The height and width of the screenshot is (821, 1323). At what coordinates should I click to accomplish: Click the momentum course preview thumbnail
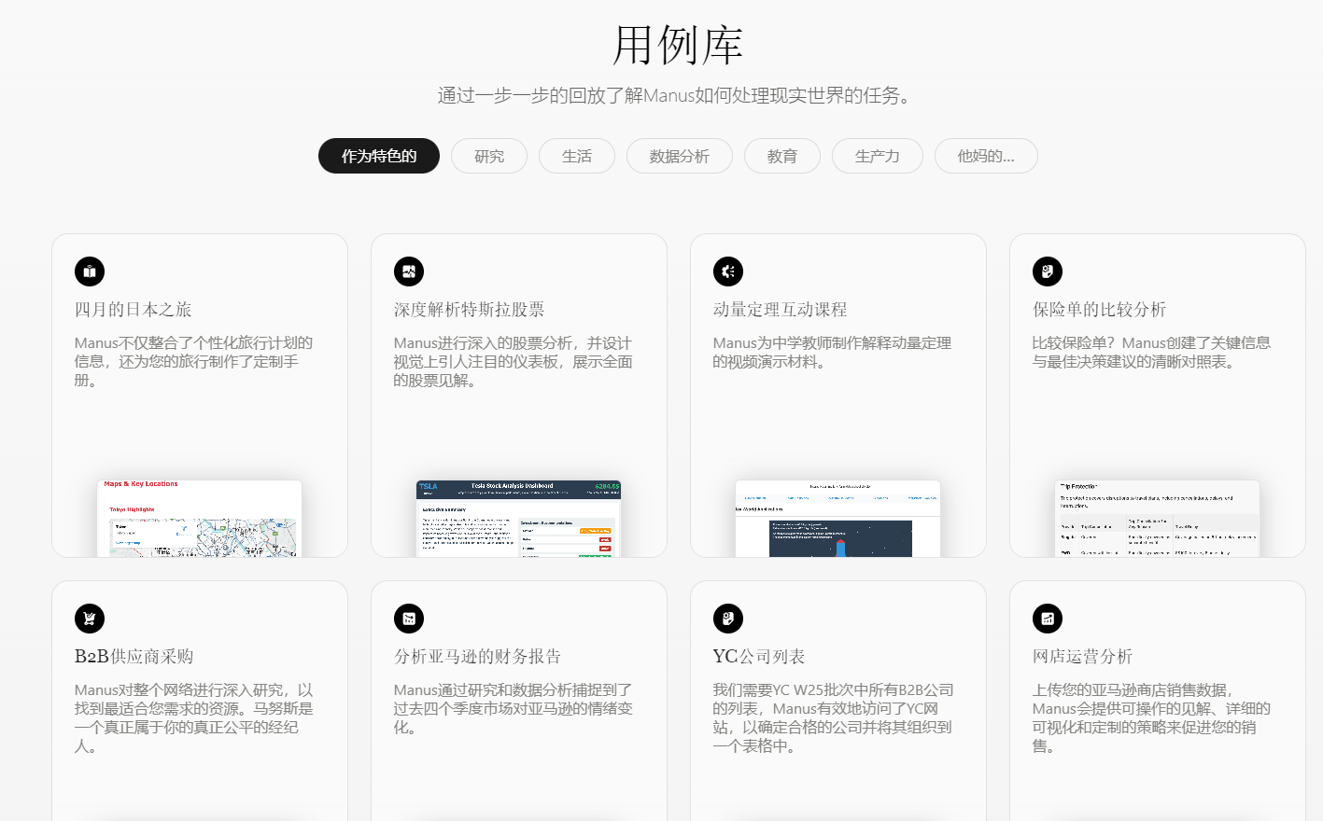pos(838,519)
